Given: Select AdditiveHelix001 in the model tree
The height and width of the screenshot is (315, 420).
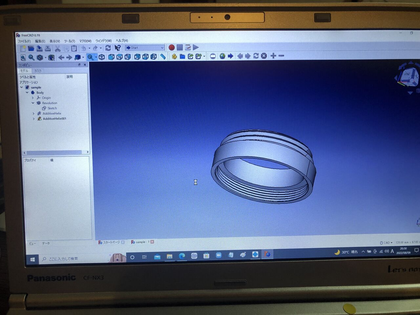Looking at the screenshot, I should pos(54,119).
